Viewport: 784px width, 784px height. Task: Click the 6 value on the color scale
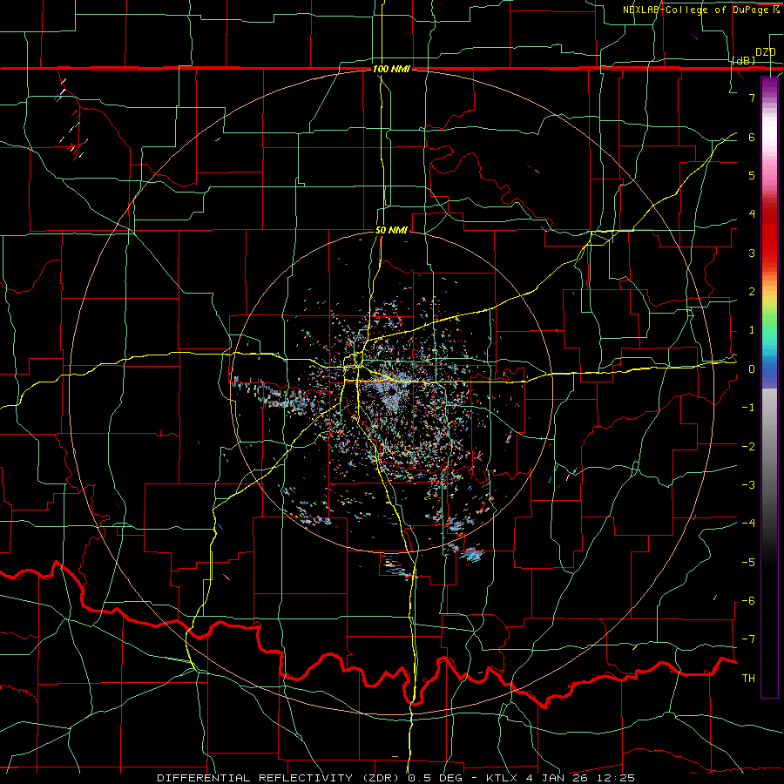[x=752, y=137]
